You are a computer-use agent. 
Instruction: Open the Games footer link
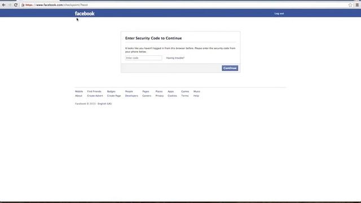coord(185,91)
